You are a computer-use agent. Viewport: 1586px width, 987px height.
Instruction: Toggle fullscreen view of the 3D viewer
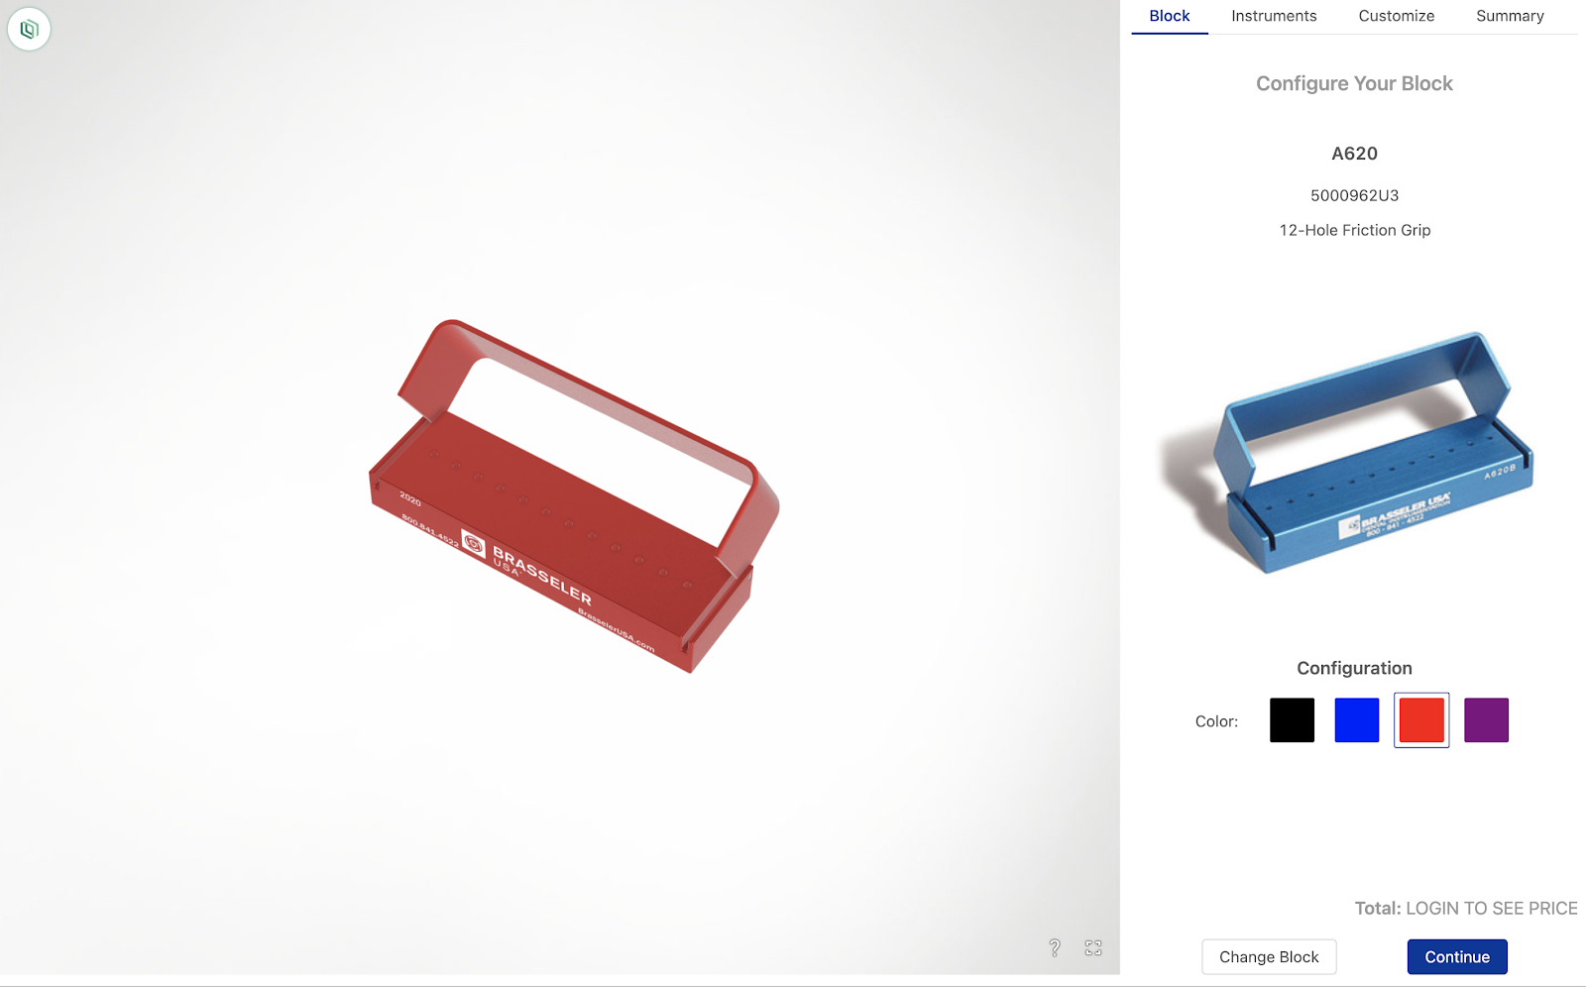pyautogui.click(x=1093, y=948)
